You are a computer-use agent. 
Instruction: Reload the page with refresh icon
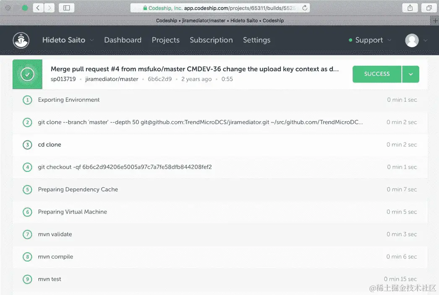coord(305,8)
